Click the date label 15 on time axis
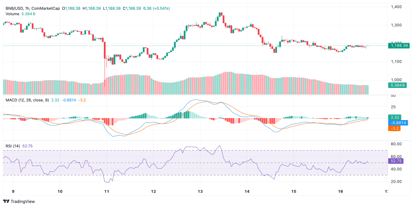Viewport: 414px width, 207px height. [x=294, y=191]
